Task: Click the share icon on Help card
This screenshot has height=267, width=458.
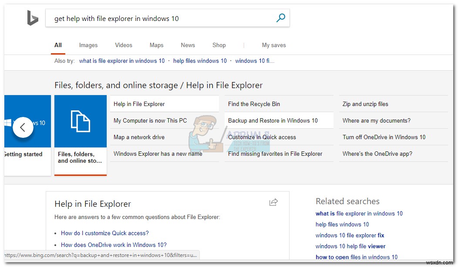Action: click(273, 202)
